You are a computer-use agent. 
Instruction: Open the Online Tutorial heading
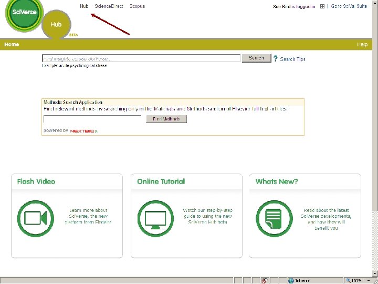pos(161,181)
